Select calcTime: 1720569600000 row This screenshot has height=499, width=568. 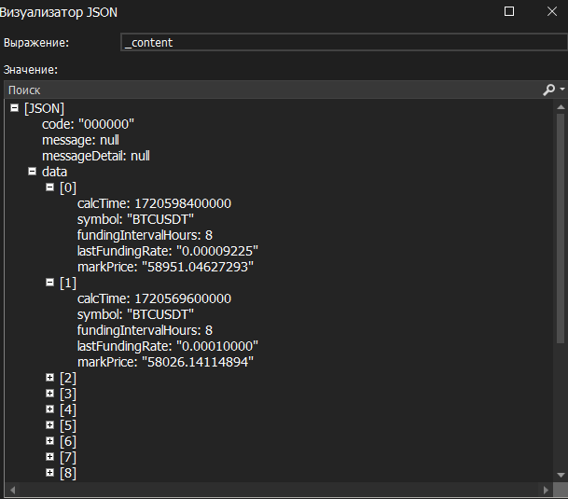(x=154, y=298)
